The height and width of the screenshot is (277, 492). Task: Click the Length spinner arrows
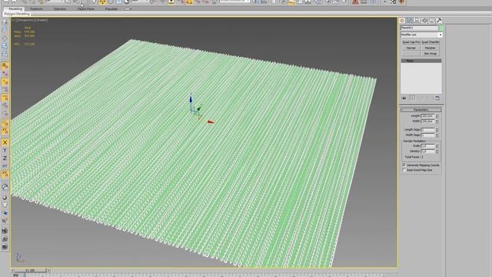pyautogui.click(x=437, y=116)
